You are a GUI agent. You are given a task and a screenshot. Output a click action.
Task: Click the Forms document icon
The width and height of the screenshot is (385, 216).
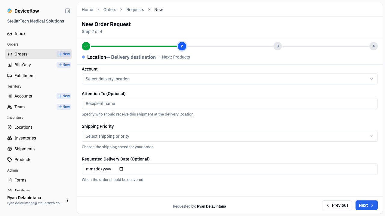point(10,180)
